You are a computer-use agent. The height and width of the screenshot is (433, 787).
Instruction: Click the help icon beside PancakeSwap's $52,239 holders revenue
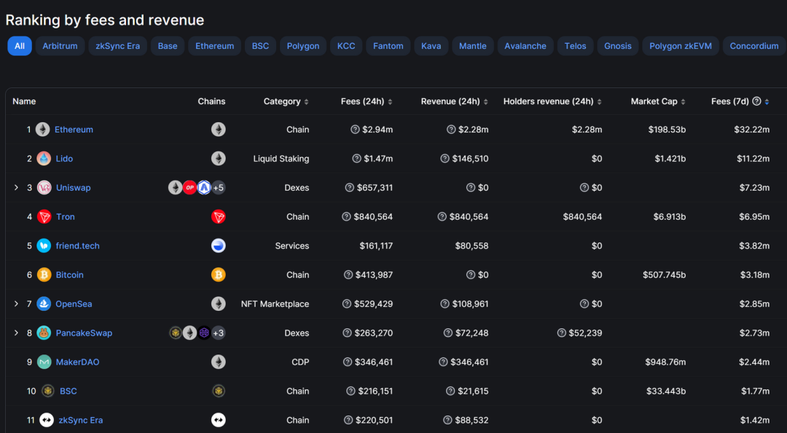pos(562,333)
